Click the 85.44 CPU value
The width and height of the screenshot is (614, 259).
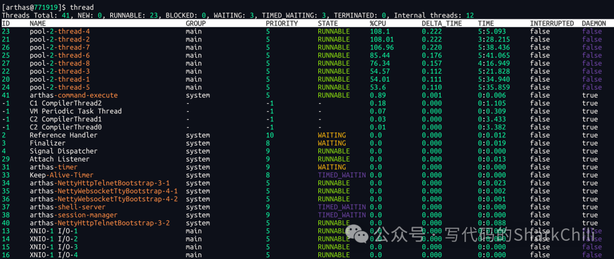coord(380,55)
